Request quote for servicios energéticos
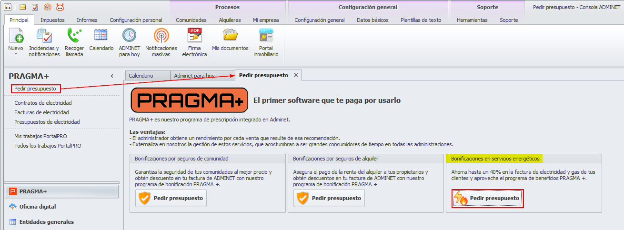624x230 pixels. [488, 198]
